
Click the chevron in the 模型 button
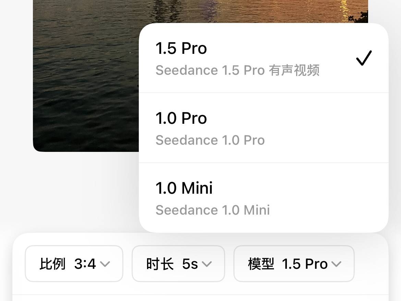pos(337,264)
